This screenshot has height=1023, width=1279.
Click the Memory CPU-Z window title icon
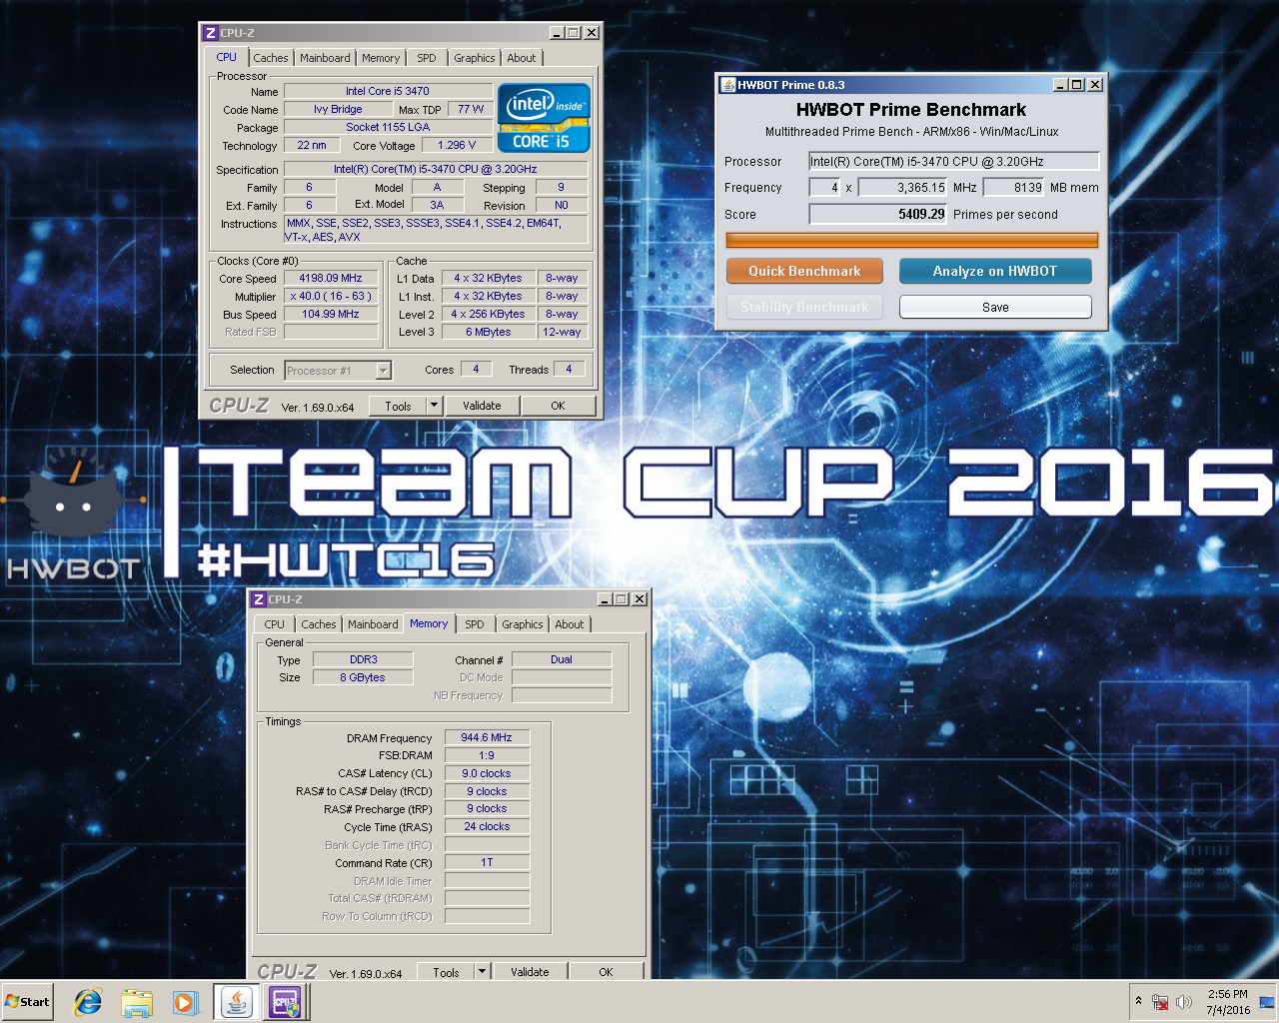click(258, 599)
